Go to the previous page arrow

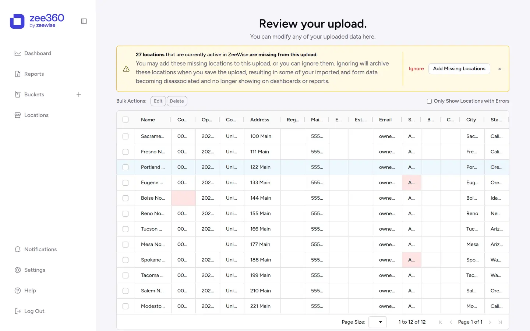451,322
